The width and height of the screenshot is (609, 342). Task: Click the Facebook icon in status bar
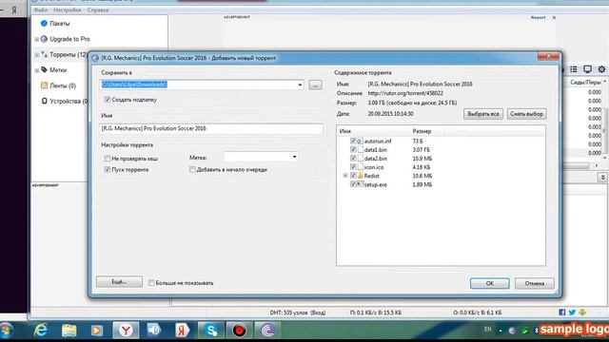click(562, 313)
